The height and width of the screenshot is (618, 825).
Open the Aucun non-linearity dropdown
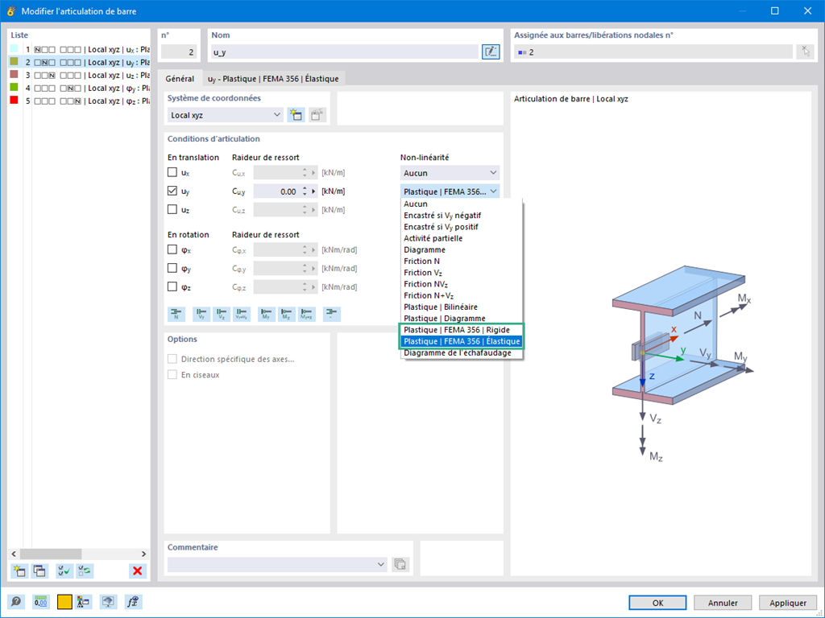(x=449, y=172)
